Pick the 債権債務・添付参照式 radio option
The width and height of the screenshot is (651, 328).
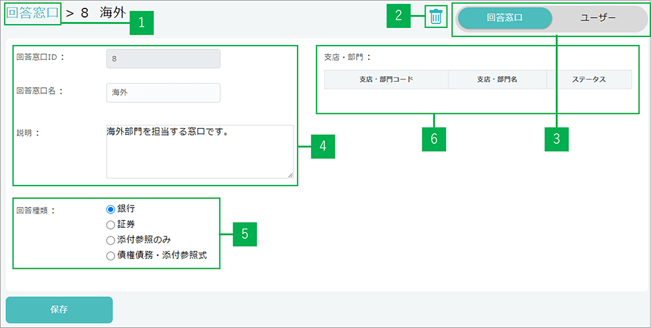[x=110, y=256]
